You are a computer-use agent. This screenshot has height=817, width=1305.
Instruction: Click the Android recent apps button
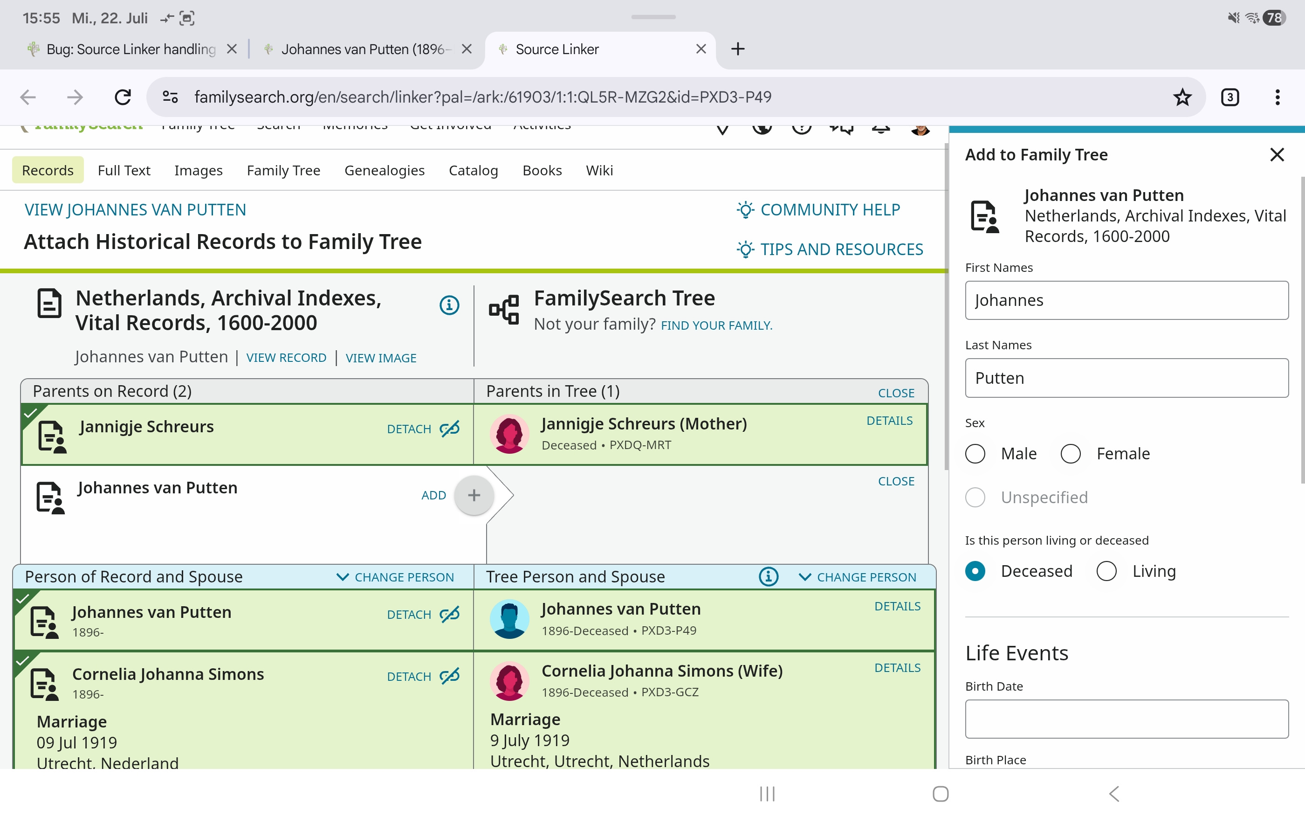click(767, 794)
